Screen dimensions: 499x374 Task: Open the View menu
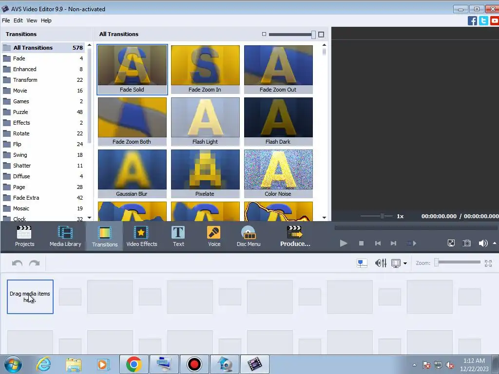click(x=32, y=20)
